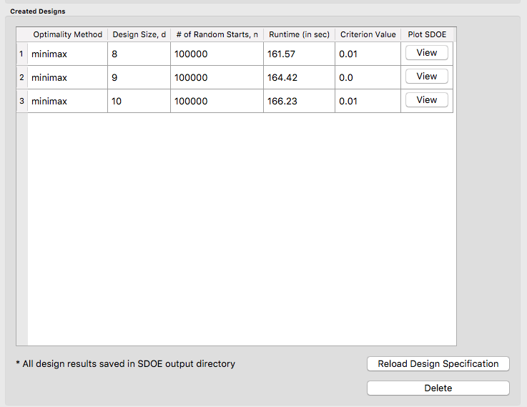Select the runtime cell showing 164.42
This screenshot has height=407, width=527.
click(x=299, y=77)
